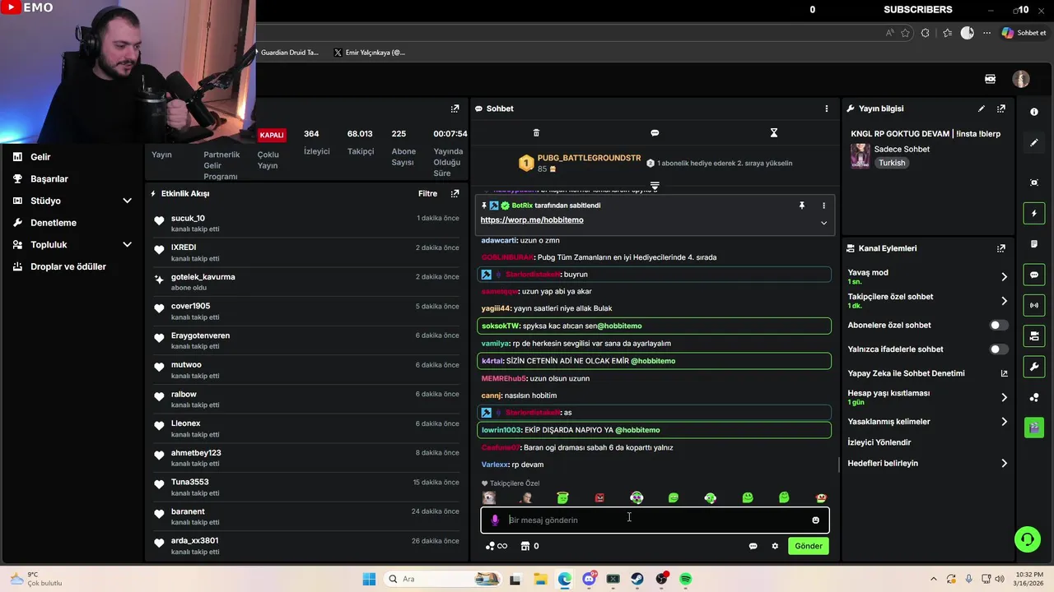Click the message input field
This screenshot has width=1054, height=592.
point(655,520)
